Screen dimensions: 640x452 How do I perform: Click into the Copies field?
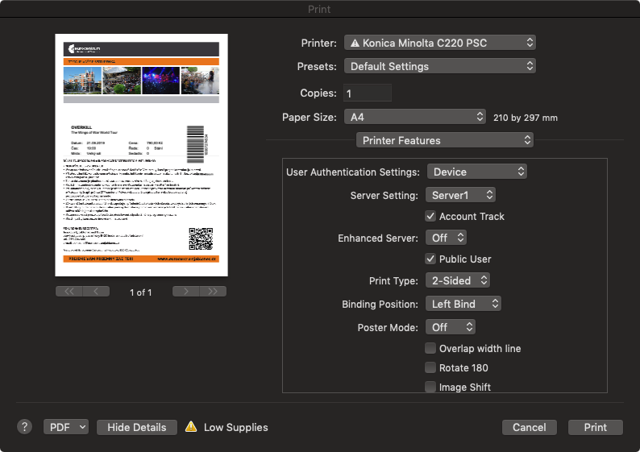368,93
